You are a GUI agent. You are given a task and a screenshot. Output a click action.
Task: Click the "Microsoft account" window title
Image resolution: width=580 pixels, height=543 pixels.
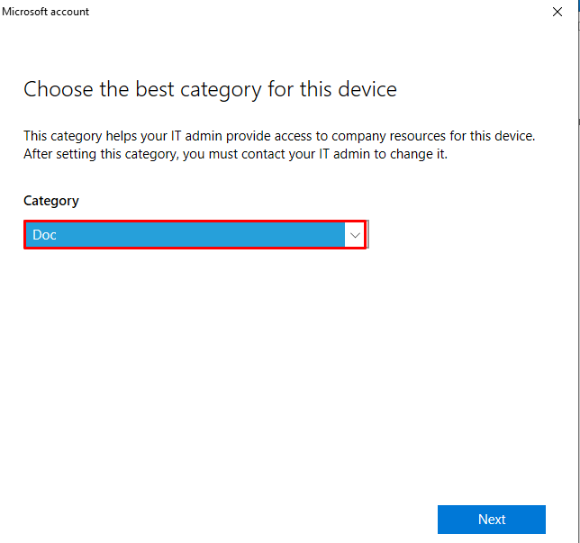tap(46, 12)
